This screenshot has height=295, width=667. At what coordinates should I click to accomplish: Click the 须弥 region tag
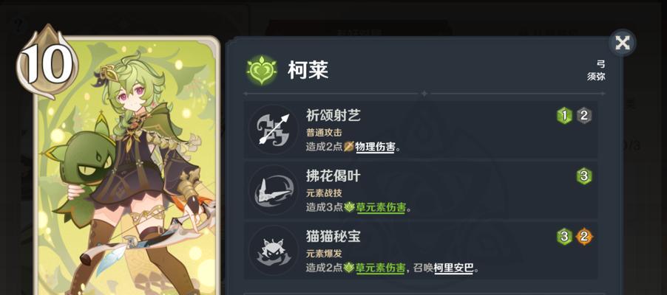tap(596, 77)
